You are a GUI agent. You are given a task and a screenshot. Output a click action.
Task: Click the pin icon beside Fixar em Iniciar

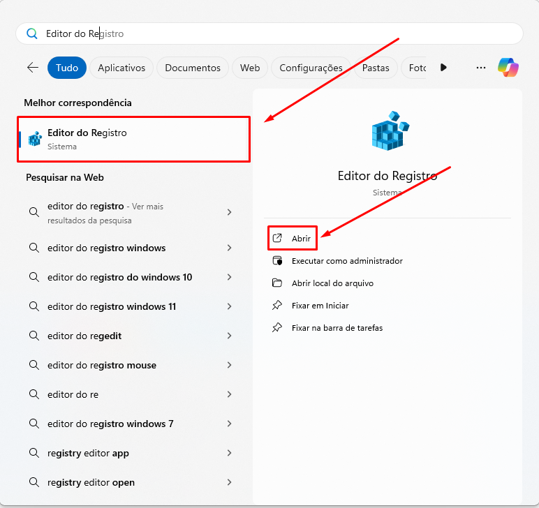(x=277, y=306)
